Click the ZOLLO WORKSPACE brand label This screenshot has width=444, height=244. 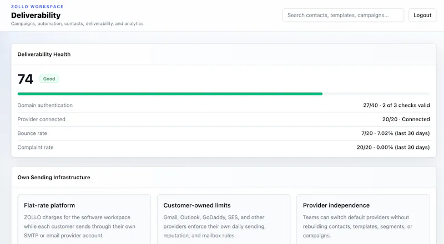[37, 7]
